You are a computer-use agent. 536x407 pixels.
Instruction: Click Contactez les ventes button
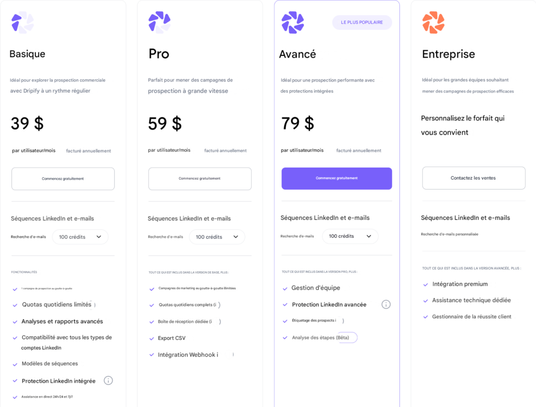(x=473, y=178)
